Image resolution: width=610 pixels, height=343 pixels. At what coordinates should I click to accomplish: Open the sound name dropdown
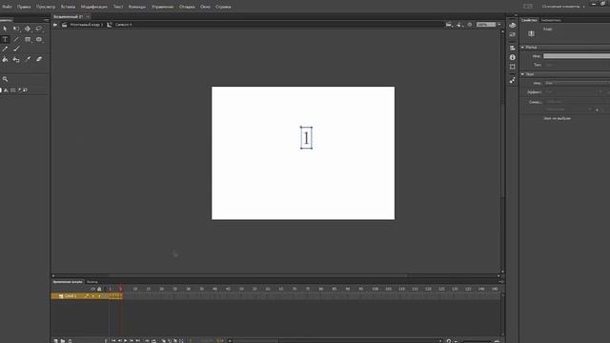click(x=577, y=83)
